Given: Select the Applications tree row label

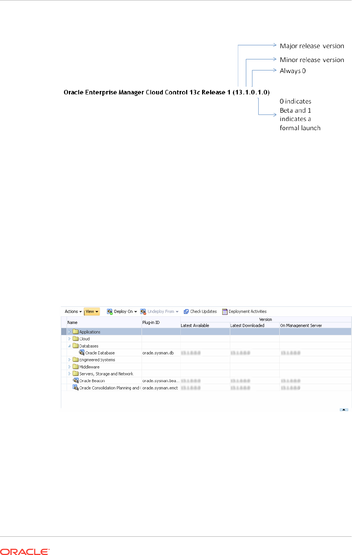Looking at the screenshot, I should [90, 332].
